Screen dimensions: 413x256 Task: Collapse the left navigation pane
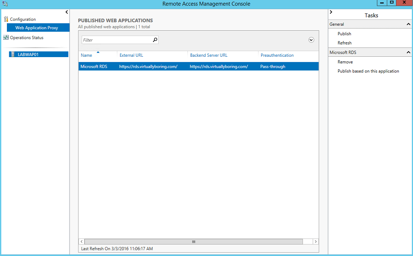(x=66, y=12)
